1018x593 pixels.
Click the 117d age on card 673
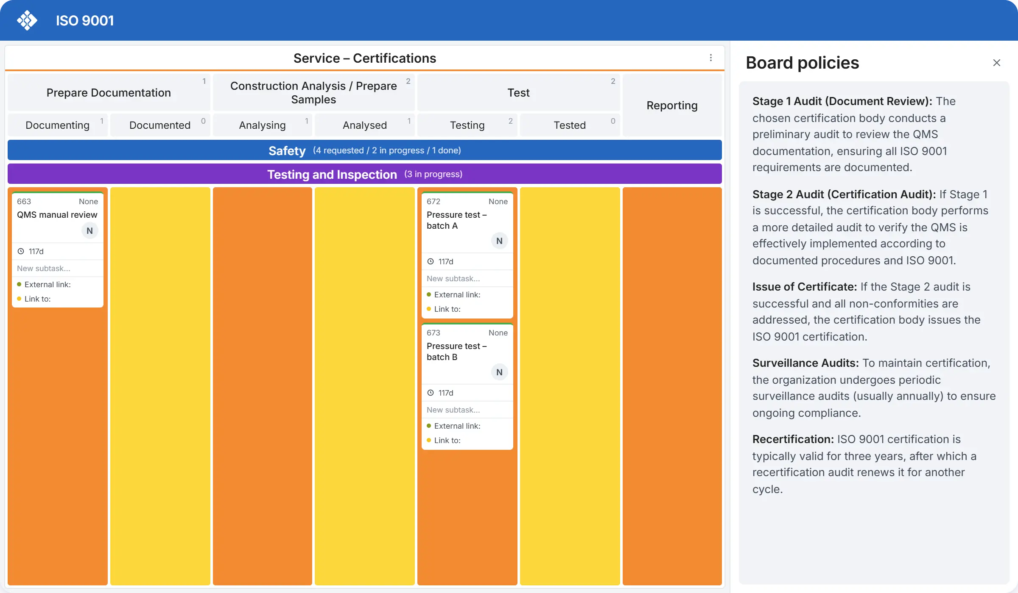[446, 393]
